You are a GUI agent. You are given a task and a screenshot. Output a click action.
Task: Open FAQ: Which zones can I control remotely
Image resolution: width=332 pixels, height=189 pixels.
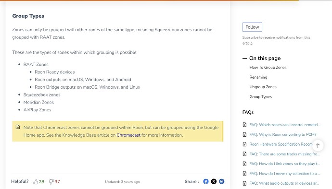(x=285, y=125)
